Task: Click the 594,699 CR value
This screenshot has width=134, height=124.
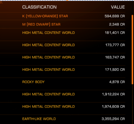Action: click(x=115, y=16)
